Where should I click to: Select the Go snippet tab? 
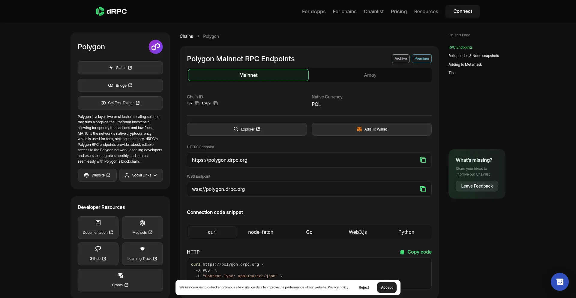309,232
